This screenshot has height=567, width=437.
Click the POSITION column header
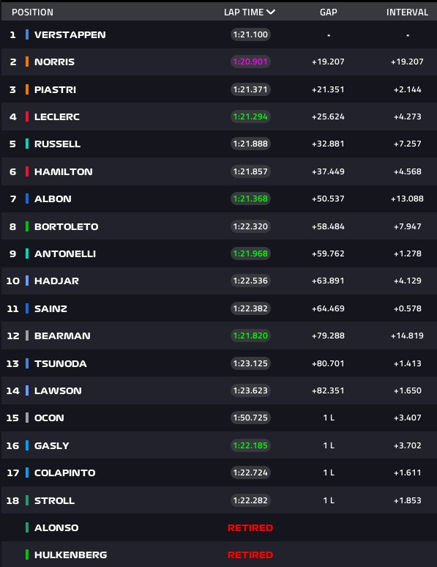point(32,12)
